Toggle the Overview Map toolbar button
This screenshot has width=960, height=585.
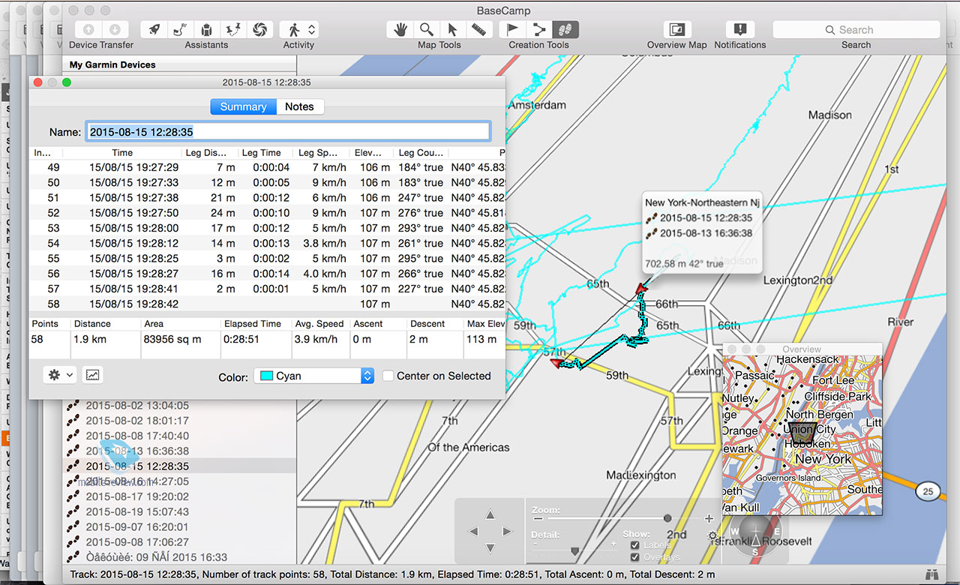(x=676, y=29)
